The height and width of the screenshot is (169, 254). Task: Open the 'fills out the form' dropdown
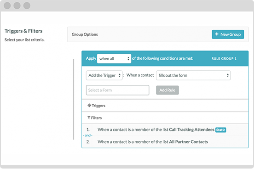193,75
